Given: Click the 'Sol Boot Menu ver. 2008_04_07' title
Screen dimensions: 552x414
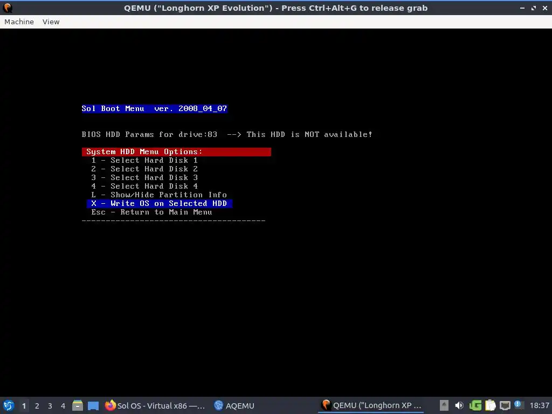Looking at the screenshot, I should [x=155, y=108].
